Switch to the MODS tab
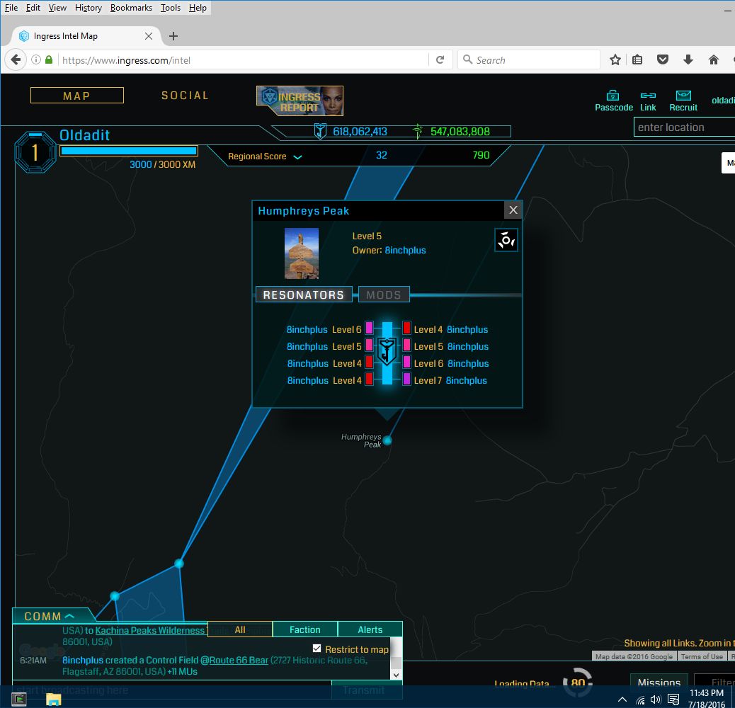Image resolution: width=735 pixels, height=708 pixels. click(x=384, y=295)
